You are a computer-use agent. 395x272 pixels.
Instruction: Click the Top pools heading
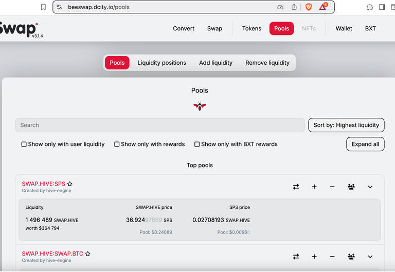(200, 165)
